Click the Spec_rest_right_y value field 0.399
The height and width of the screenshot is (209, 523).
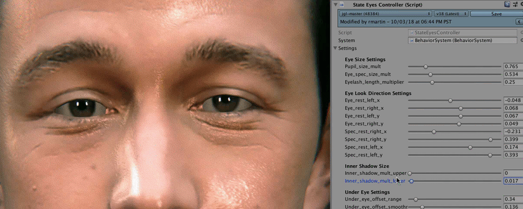[x=513, y=139]
